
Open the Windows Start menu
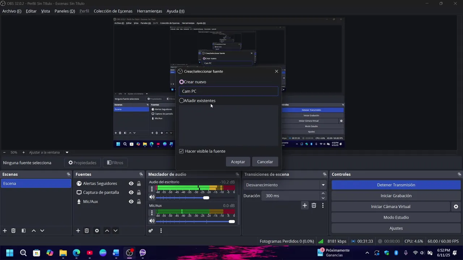[10, 253]
